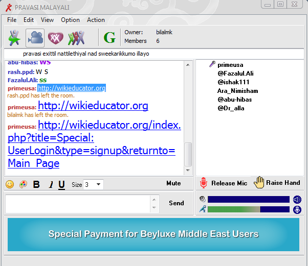Open the Action menu
Viewport: 308px width, 266px height.
(x=96, y=20)
